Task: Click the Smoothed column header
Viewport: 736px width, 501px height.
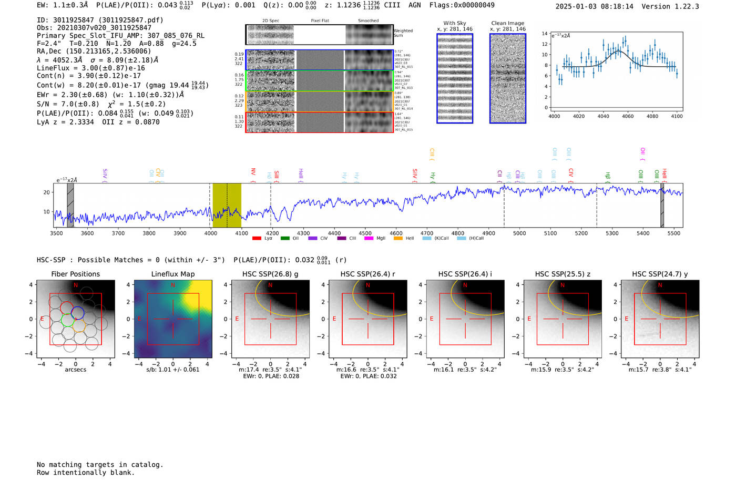Action: 368,21
